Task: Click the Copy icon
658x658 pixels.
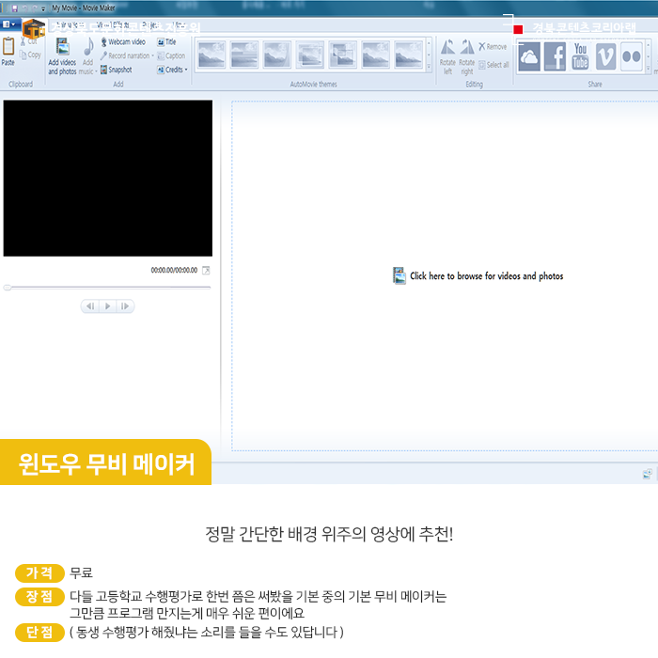Action: click(x=23, y=55)
